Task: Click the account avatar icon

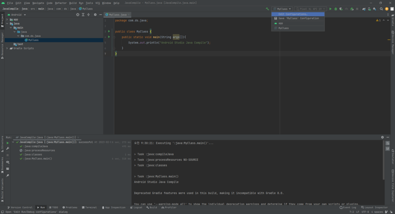Action: click(x=392, y=9)
